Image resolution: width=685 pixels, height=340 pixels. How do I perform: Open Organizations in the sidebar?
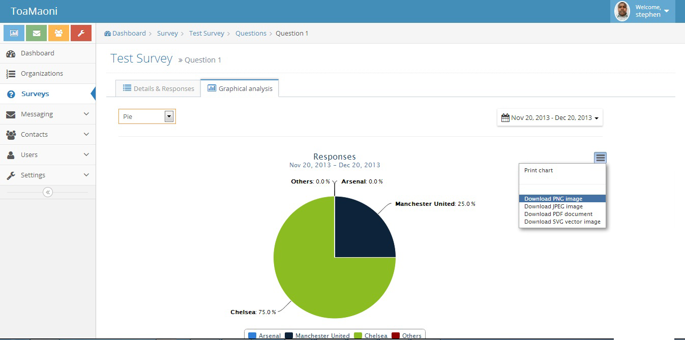click(x=48, y=74)
